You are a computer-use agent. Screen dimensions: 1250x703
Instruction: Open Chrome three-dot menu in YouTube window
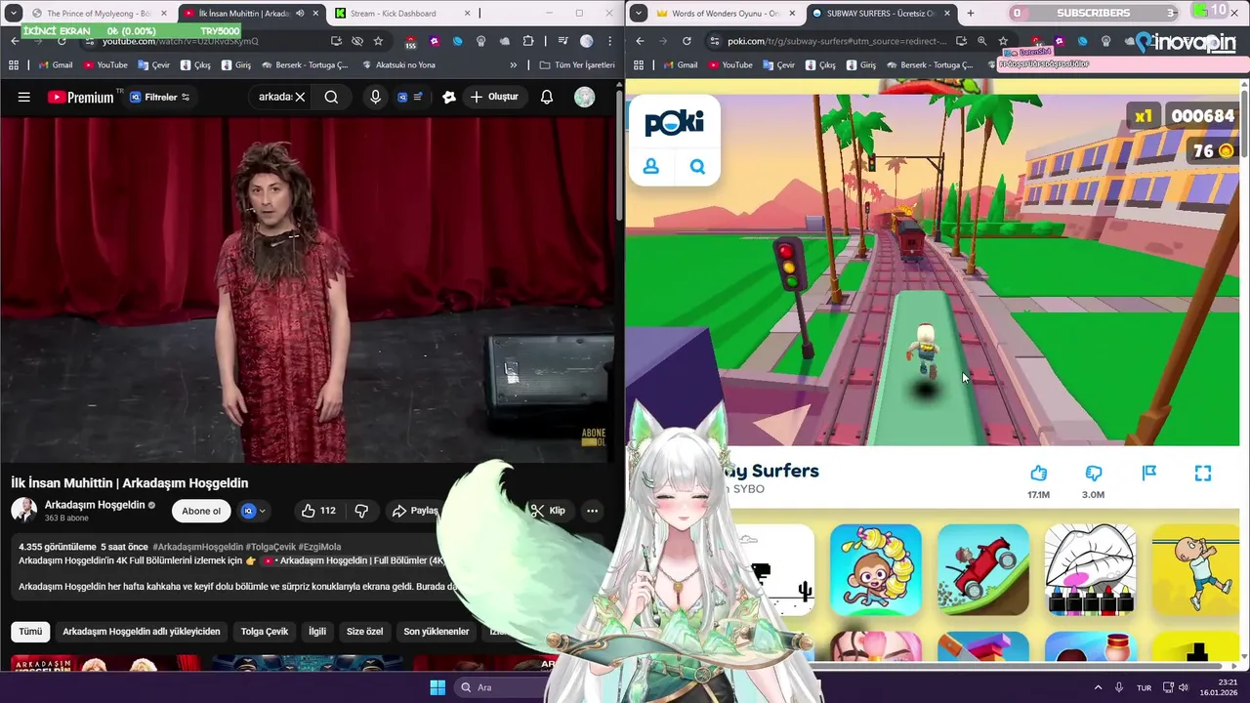(x=609, y=41)
